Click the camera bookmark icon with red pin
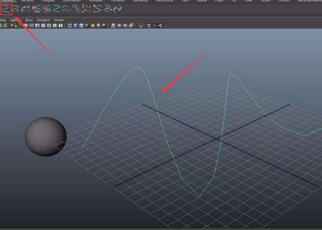Image resolution: width=322 pixels, height=230 pixels. pos(11,26)
